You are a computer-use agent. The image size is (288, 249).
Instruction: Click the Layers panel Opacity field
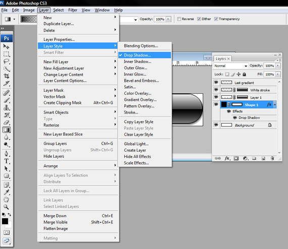point(269,66)
